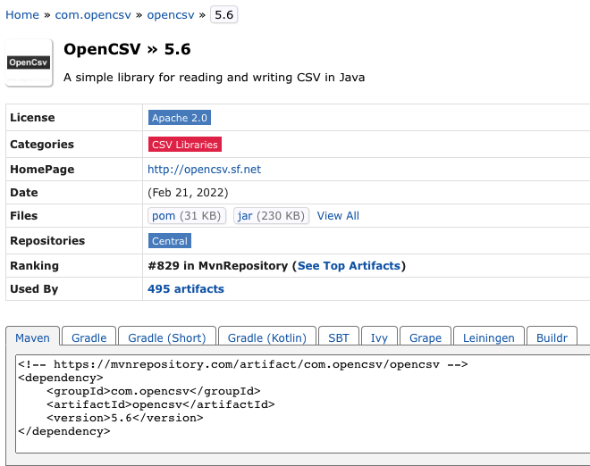Switch to the Gradle tab
Image resolution: width=590 pixels, height=466 pixels.
click(x=89, y=337)
